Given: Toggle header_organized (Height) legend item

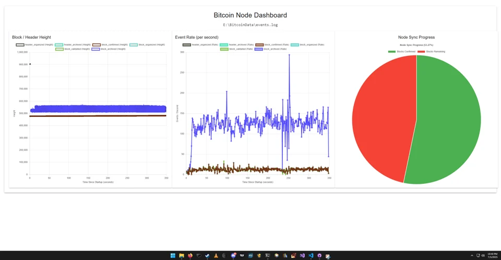Looking at the screenshot, I should pos(35,45).
